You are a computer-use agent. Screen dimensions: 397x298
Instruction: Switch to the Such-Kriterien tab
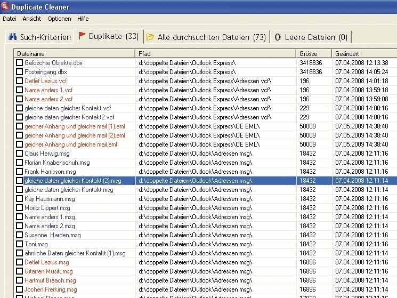click(x=39, y=37)
